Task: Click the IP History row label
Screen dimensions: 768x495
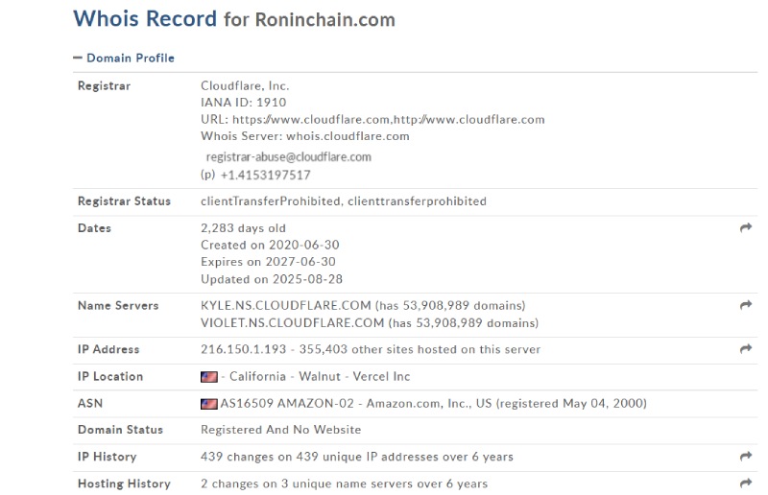Action: pos(108,457)
